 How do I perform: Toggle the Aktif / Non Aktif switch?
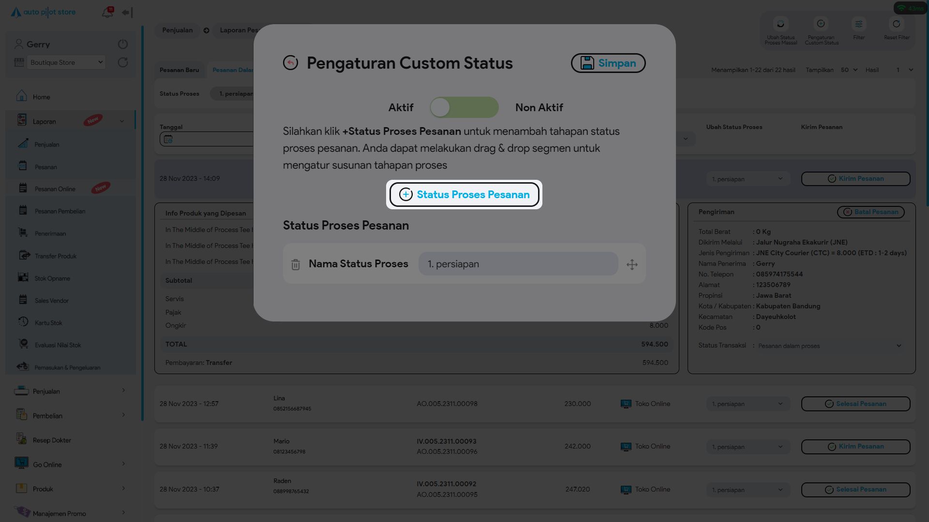[x=464, y=107]
